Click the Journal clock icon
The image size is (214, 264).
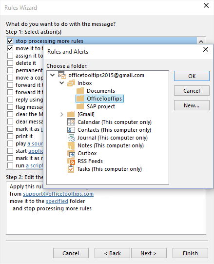[71, 138]
